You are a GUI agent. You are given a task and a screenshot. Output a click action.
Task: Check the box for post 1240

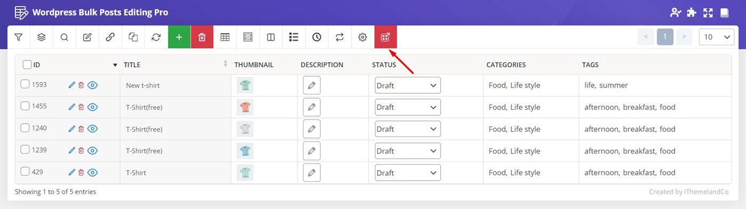tap(25, 127)
